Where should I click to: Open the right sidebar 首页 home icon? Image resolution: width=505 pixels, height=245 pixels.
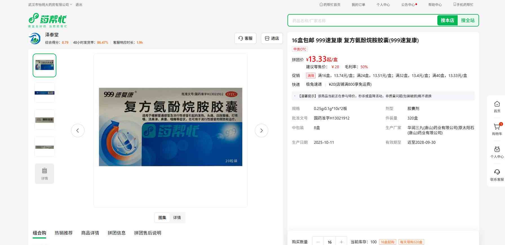coord(497,104)
